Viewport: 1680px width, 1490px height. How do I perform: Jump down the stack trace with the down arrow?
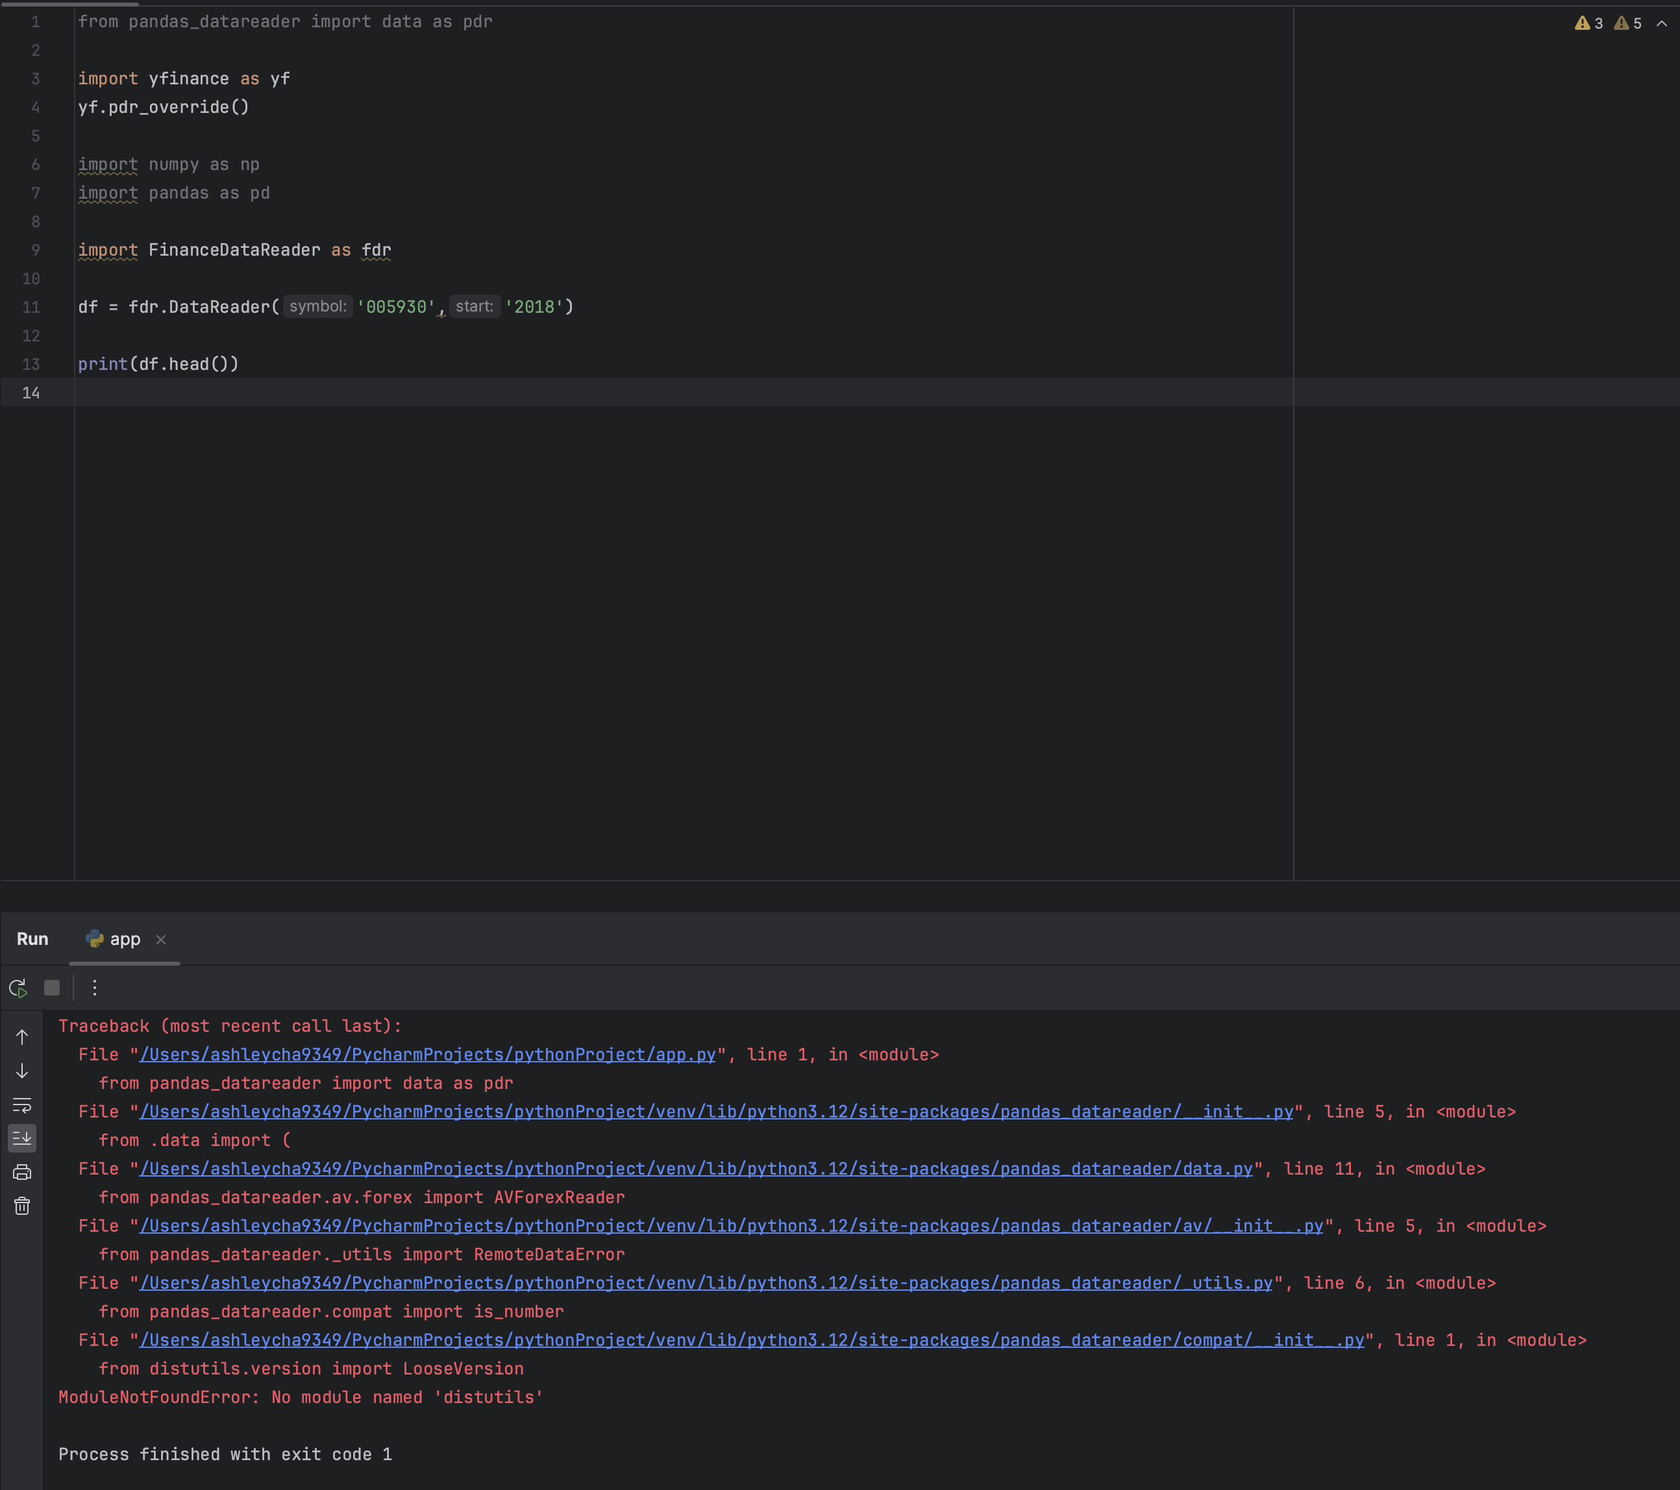22,1071
